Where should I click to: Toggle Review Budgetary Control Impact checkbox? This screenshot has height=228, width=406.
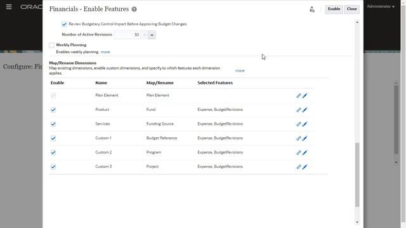(64, 24)
